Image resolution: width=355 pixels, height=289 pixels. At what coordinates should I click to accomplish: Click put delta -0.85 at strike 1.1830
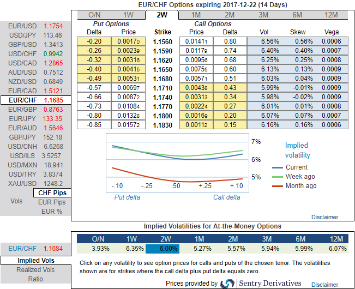[x=94, y=125]
